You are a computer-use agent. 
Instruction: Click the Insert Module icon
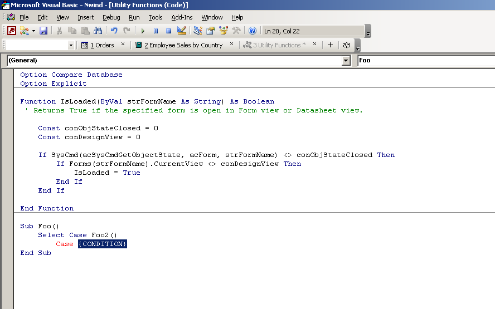click(x=25, y=31)
